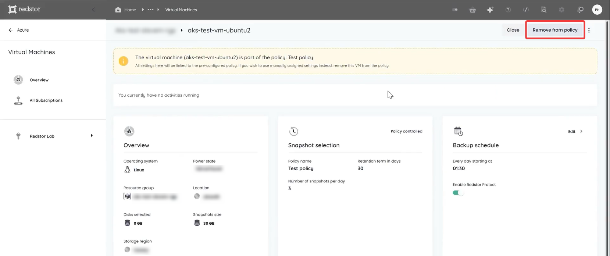610x256 pixels.
Task: Click the code brackets icon
Action: pos(526,10)
